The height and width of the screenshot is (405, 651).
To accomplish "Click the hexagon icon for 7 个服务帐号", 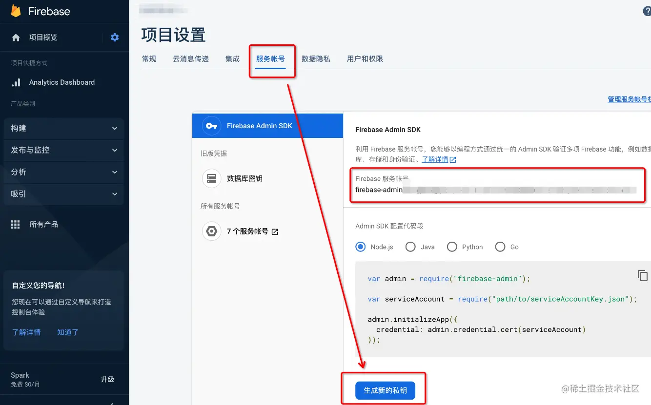I will (x=211, y=231).
